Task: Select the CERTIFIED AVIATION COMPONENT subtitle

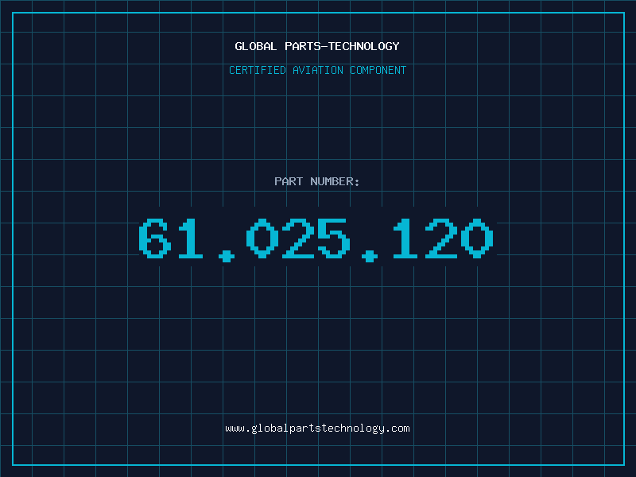Action: pyautogui.click(x=317, y=70)
